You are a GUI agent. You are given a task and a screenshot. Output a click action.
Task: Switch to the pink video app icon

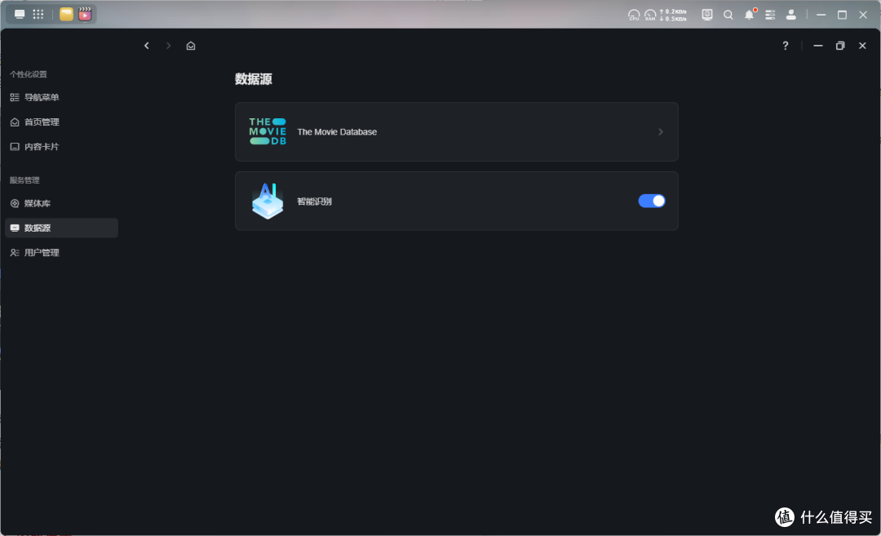[x=85, y=15]
